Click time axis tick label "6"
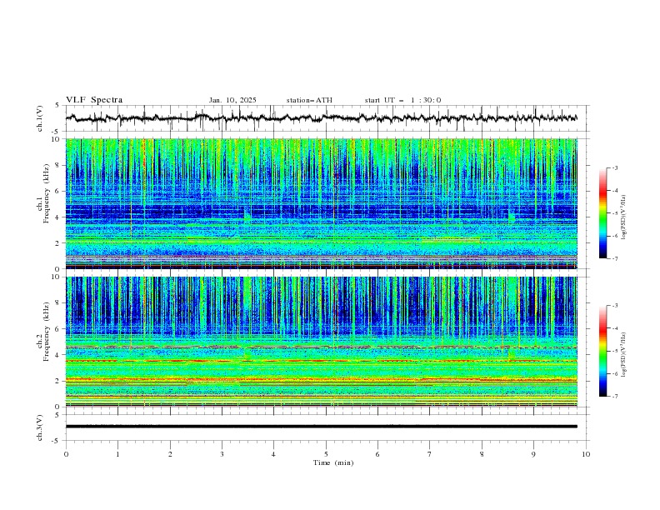 pos(377,454)
